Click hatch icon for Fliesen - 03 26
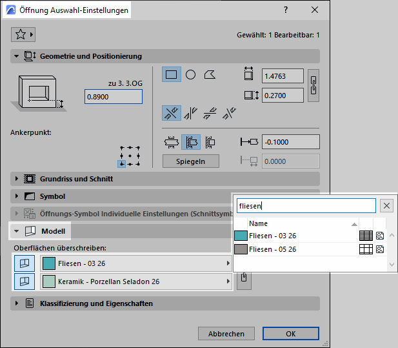Viewport: 398px width, 348px height. pyautogui.click(x=366, y=236)
